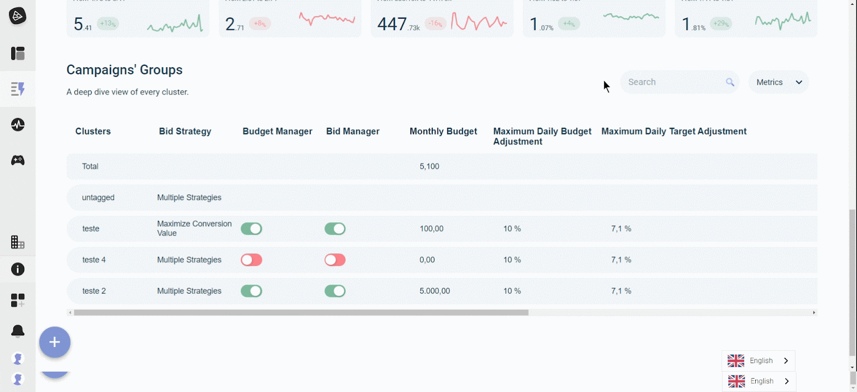This screenshot has width=857, height=392.
Task: Click the add widgets grid icon
Action: (18, 301)
